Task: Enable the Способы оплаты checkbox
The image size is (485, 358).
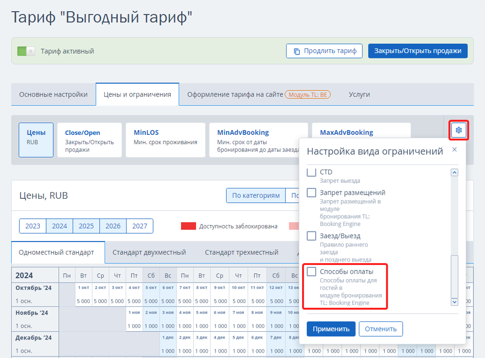Action: 311,272
